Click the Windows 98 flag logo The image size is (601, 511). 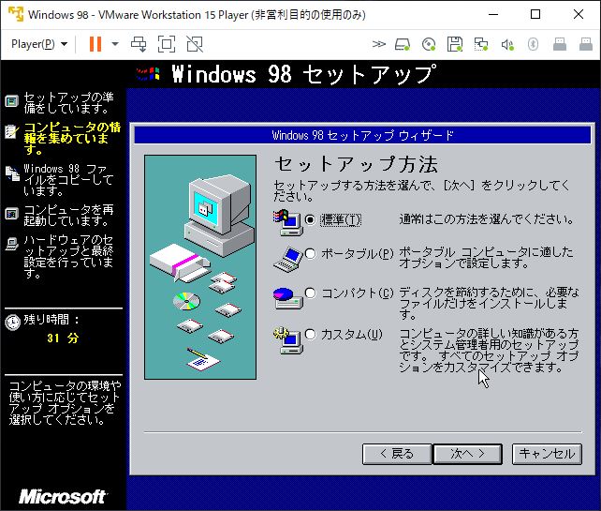click(x=148, y=73)
